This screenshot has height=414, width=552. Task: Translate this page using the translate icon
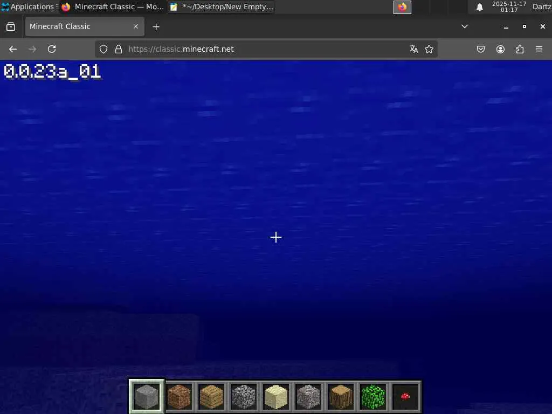[x=413, y=49]
